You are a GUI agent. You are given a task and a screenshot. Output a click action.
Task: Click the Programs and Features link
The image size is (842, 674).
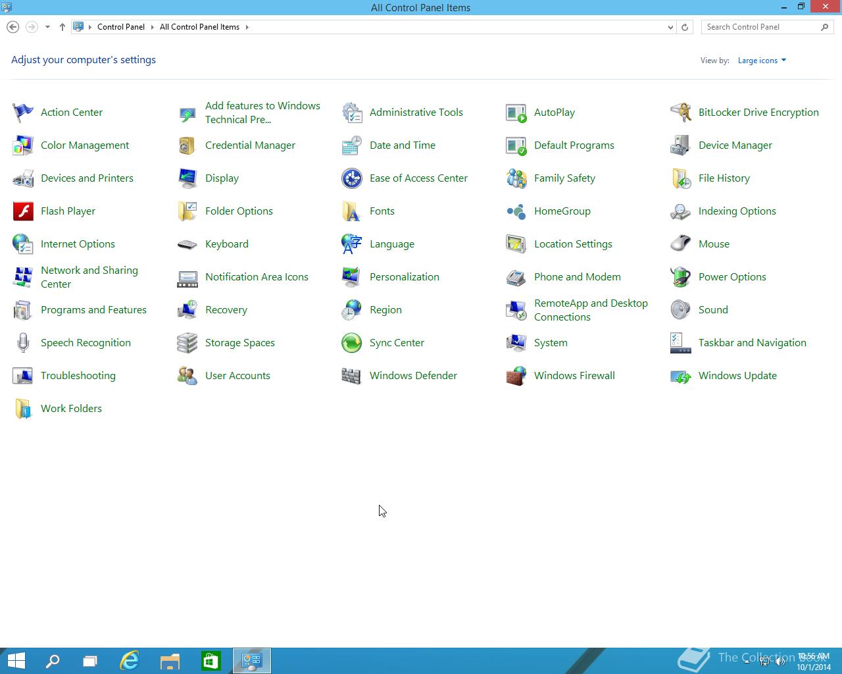[93, 310]
